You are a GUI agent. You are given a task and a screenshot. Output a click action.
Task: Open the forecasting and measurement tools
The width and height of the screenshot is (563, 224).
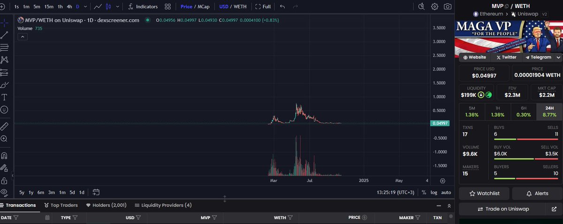click(4, 72)
